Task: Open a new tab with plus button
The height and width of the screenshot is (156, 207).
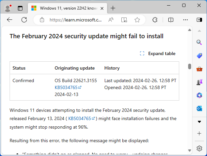Action: click(x=113, y=8)
